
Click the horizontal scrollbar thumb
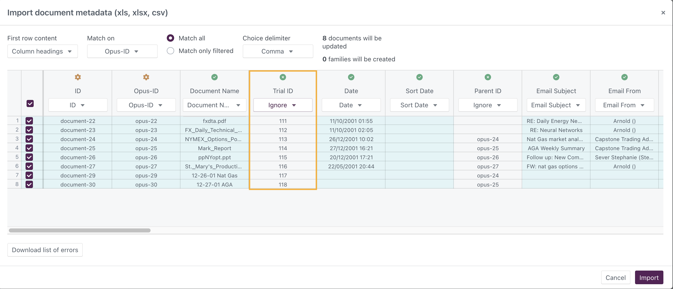coord(79,230)
